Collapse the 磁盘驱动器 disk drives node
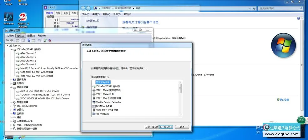Image resolution: width=308 pixels, height=140 pixels. pyautogui.click(x=11, y=87)
